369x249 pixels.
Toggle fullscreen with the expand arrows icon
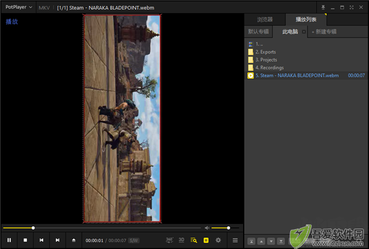coord(352,7)
